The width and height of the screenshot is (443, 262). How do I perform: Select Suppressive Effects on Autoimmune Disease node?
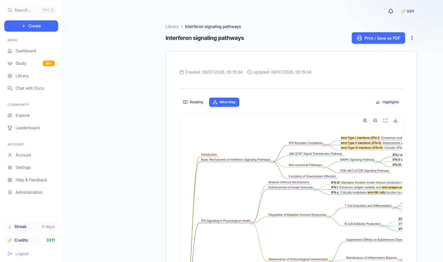point(374,240)
